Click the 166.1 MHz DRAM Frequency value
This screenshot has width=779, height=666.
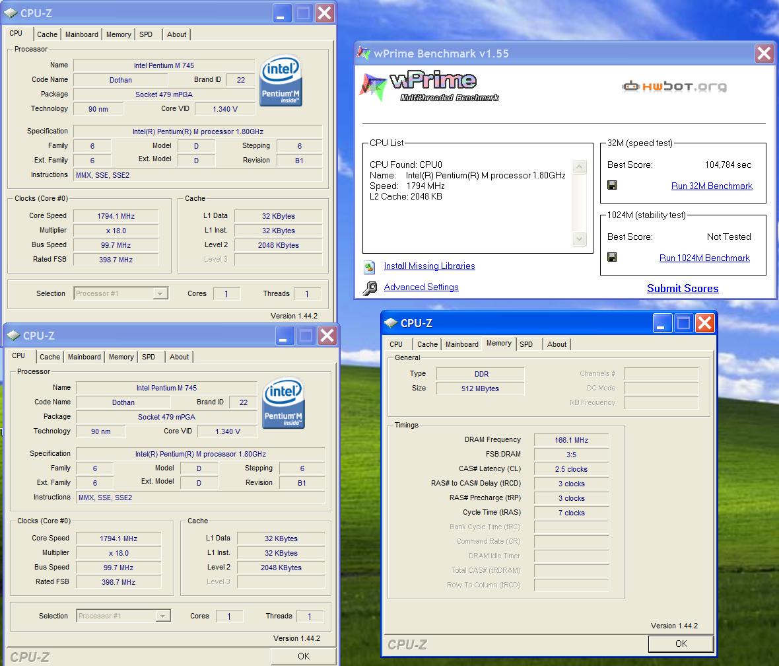point(571,440)
